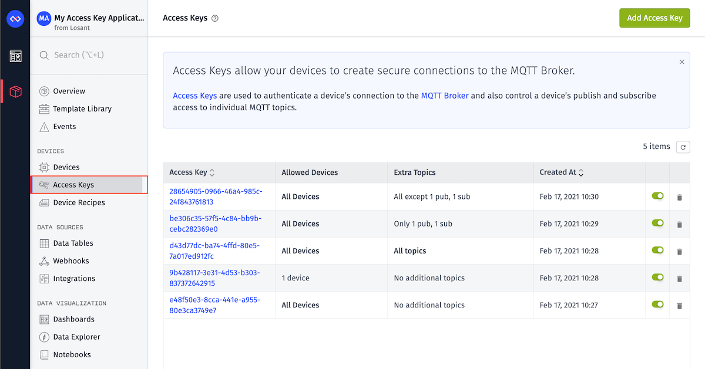Delete access key be306c35-57f5-4c84-bb9b
Screen dimensions: 705x369
pyautogui.click(x=680, y=224)
